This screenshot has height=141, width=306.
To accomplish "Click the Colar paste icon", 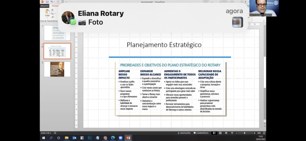I will 47,11.
